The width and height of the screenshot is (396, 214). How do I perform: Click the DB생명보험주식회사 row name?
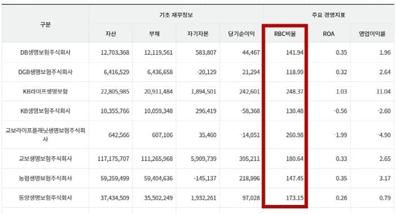tap(45, 53)
